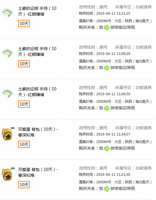This screenshot has width=156, height=200.
Task: Click star backpack icon of 11:34:57 purchase
Action: point(8,134)
